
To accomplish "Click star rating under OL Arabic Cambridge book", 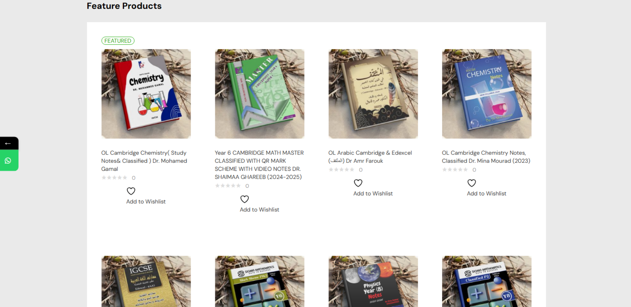I will [x=341, y=169].
